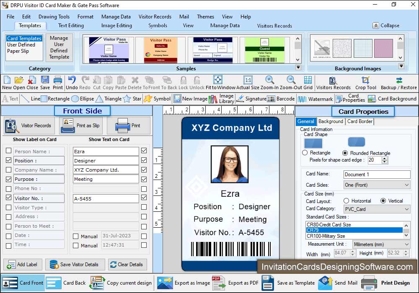Increase card Width stepper

coord(352,252)
